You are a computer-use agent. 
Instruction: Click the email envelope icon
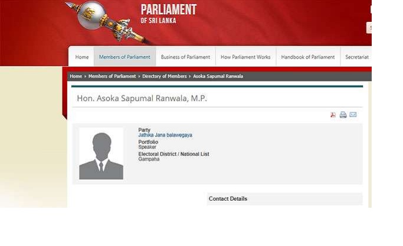(353, 115)
